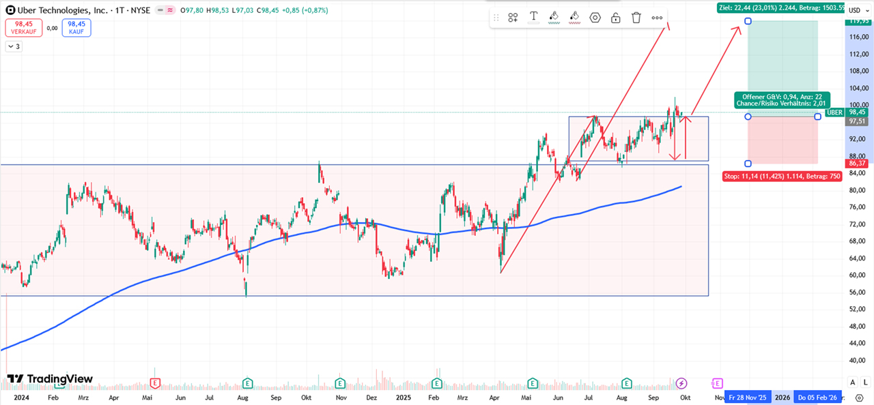Lock the selected drawing with padlock icon

(x=615, y=18)
